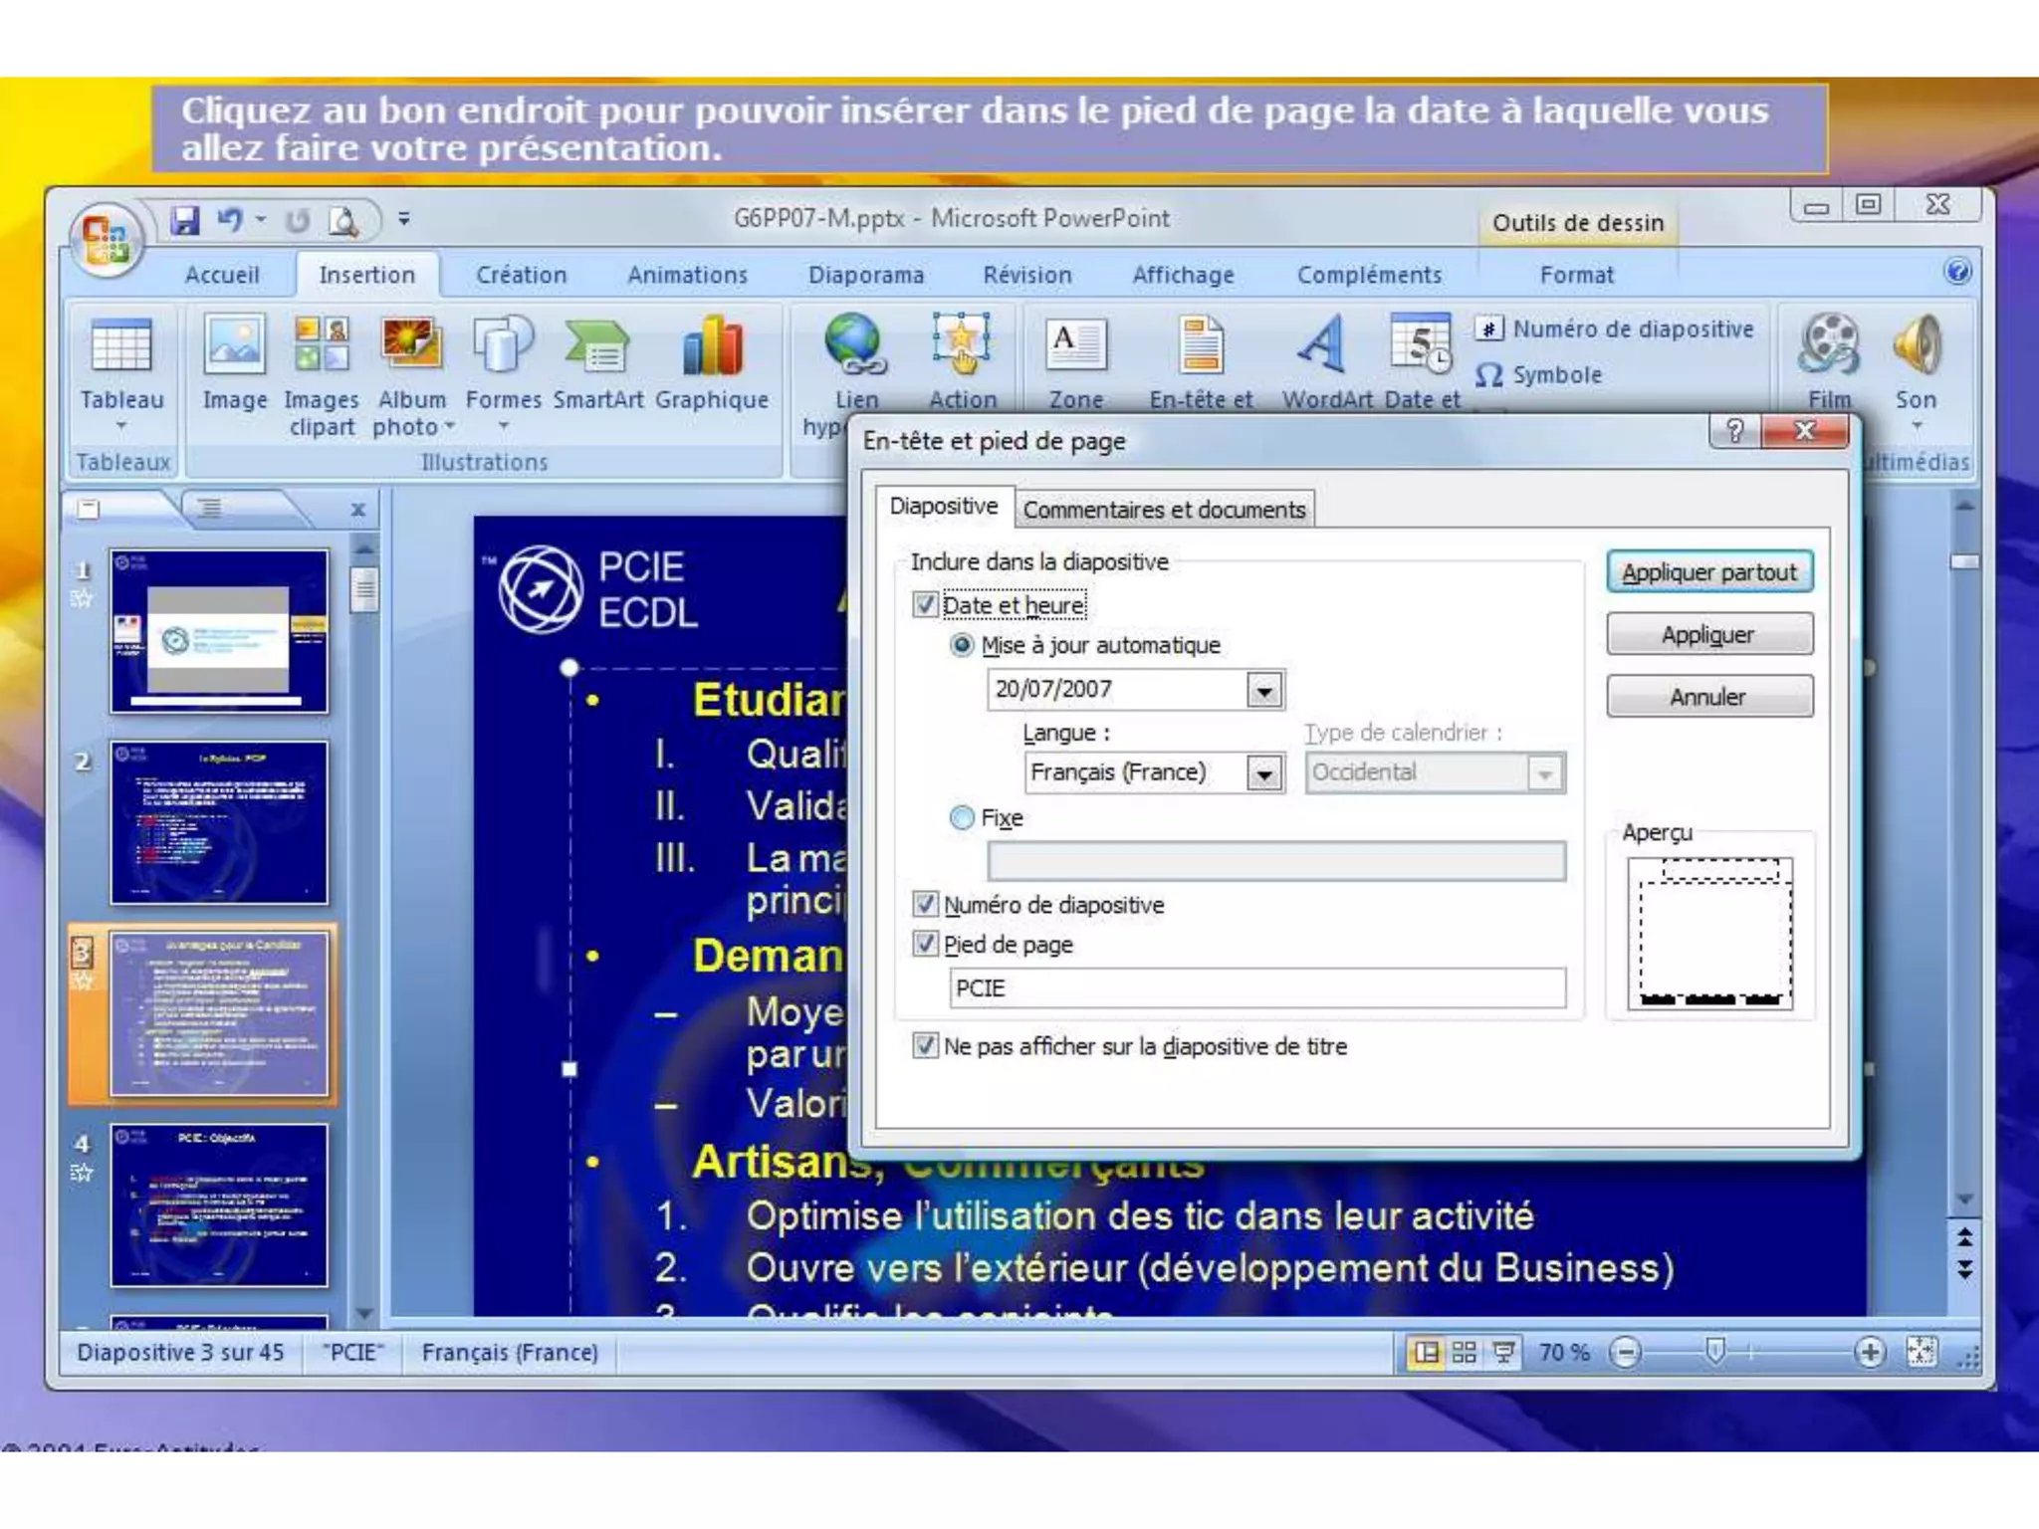Open the Animations ribbon tab
The width and height of the screenshot is (2039, 1529).
(687, 275)
